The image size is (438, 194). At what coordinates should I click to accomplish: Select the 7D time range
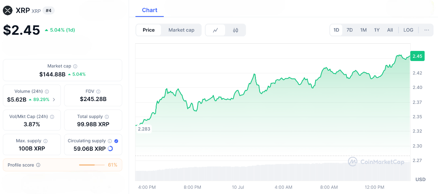350,30
